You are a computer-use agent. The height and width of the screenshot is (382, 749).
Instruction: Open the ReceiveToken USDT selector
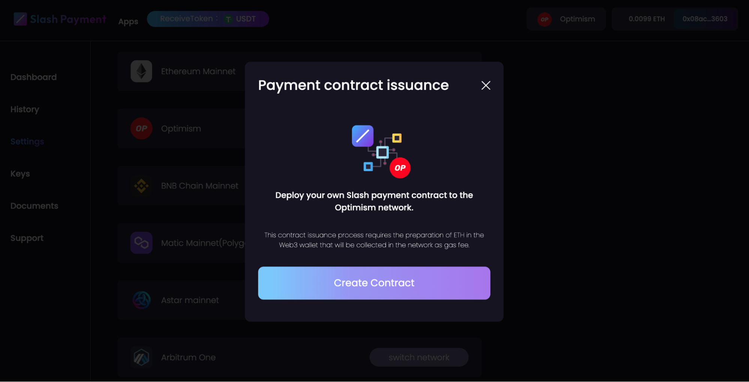[208, 19]
